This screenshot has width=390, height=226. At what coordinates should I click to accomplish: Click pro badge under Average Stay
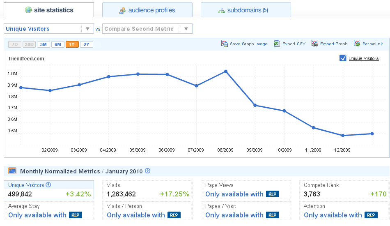(x=76, y=215)
